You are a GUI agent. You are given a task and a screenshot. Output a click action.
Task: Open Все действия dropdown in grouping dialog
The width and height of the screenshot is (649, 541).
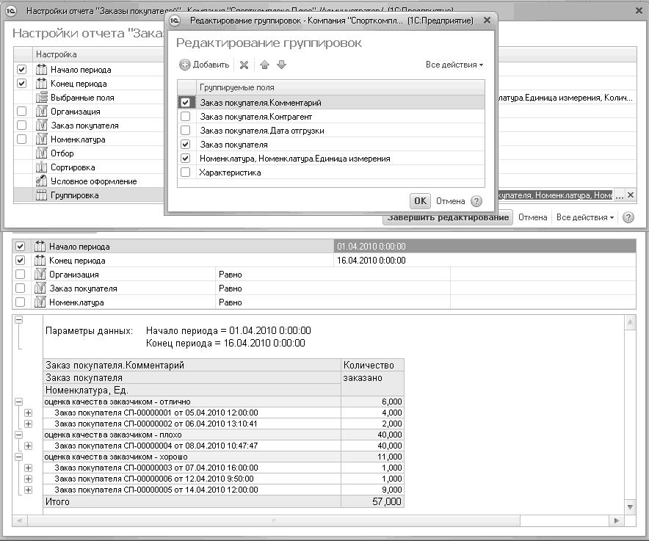(454, 65)
